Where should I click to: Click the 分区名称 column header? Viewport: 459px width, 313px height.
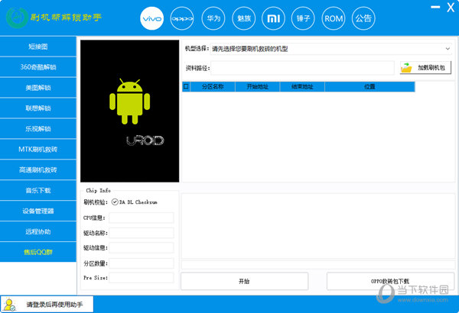pos(213,86)
